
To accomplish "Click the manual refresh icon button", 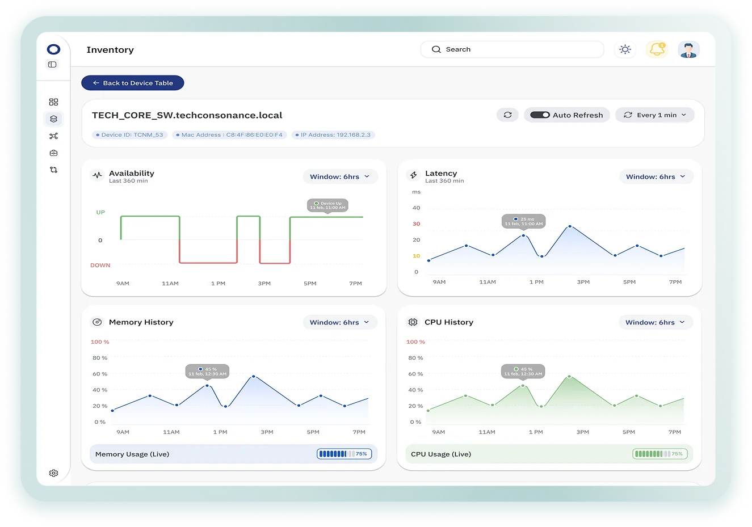I will [x=507, y=115].
